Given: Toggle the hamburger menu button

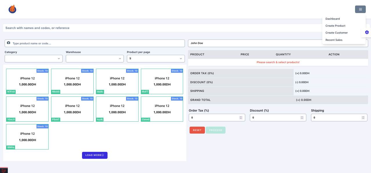Looking at the screenshot, I should pos(360,9).
